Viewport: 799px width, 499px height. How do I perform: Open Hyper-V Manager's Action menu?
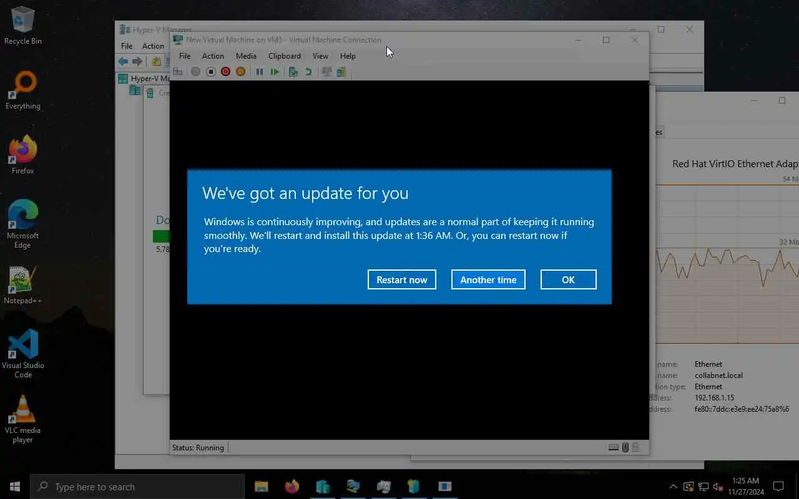point(153,46)
